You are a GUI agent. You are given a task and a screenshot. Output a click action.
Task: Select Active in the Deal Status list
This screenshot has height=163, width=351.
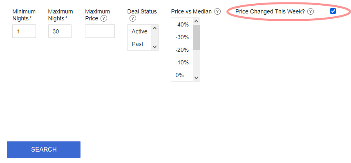(x=139, y=31)
